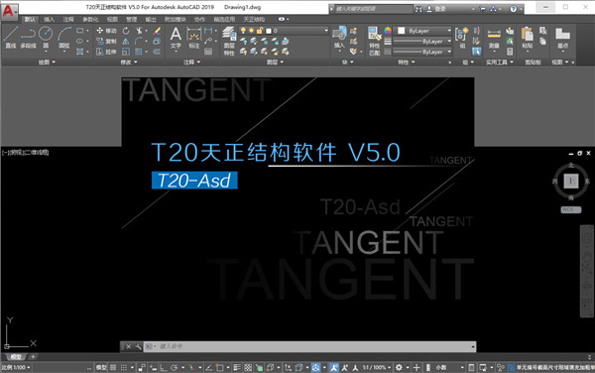The image size is (595, 373).
Task: Open the scale 比例 1:100 dropdown
Action: pyautogui.click(x=16, y=367)
